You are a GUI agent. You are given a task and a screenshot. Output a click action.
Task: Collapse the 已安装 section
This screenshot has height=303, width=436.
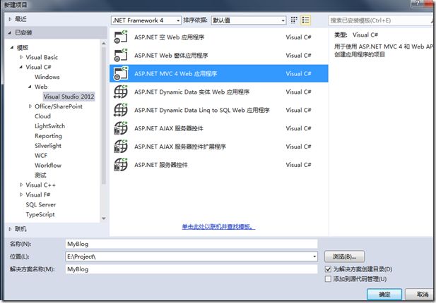coord(10,32)
